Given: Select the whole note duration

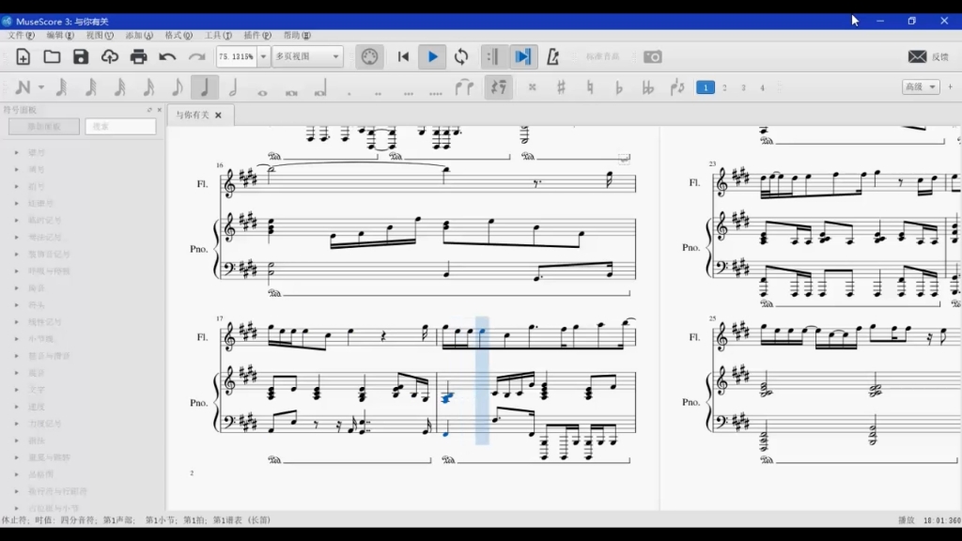Looking at the screenshot, I should pyautogui.click(x=262, y=93).
